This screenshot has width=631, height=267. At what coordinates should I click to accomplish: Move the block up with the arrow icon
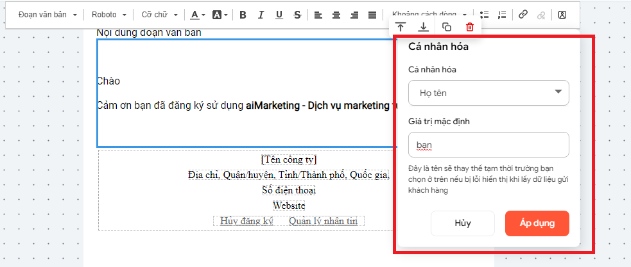click(x=401, y=27)
